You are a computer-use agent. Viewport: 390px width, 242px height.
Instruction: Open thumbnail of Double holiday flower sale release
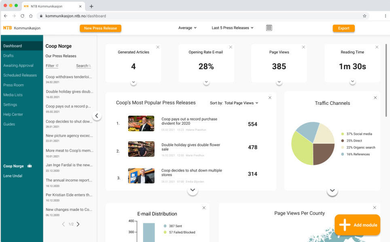point(141,149)
